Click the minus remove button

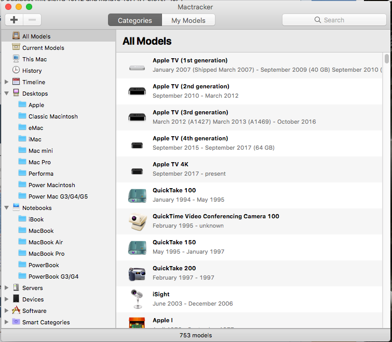pyautogui.click(x=32, y=20)
